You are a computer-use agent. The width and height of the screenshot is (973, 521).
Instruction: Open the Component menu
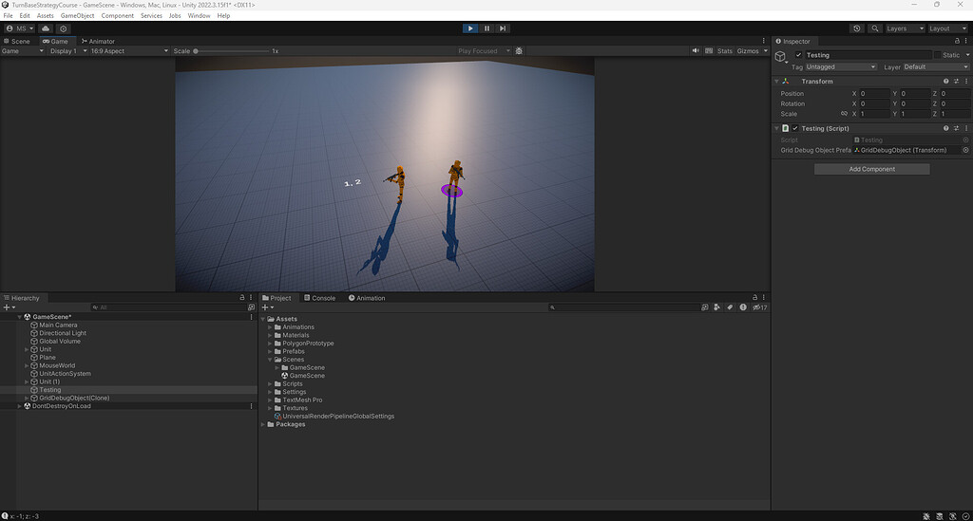117,15
